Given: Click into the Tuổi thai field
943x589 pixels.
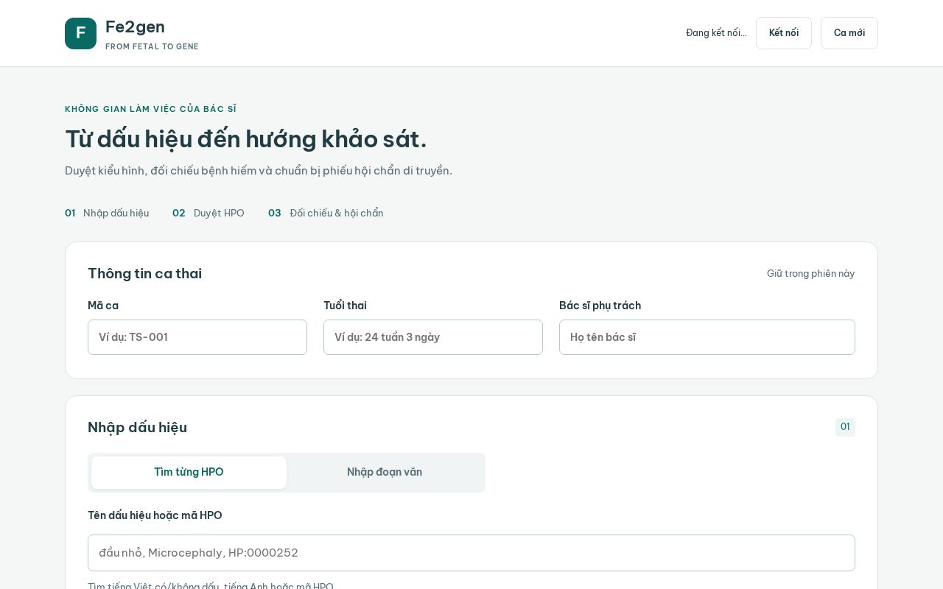Looking at the screenshot, I should pos(433,337).
